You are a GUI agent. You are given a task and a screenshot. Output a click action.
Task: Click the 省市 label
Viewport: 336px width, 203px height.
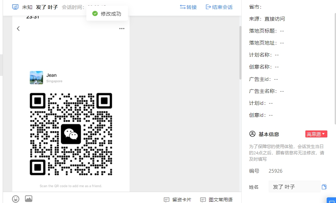(255, 7)
